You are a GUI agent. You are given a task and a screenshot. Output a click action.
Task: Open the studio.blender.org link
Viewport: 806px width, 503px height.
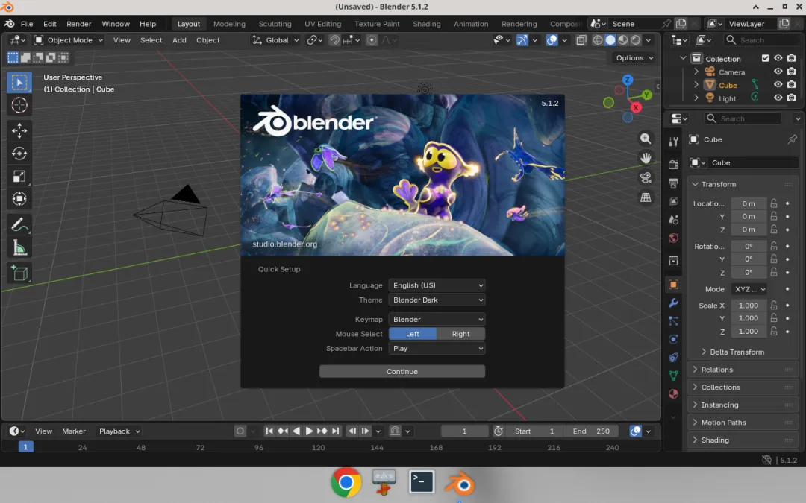tap(285, 244)
